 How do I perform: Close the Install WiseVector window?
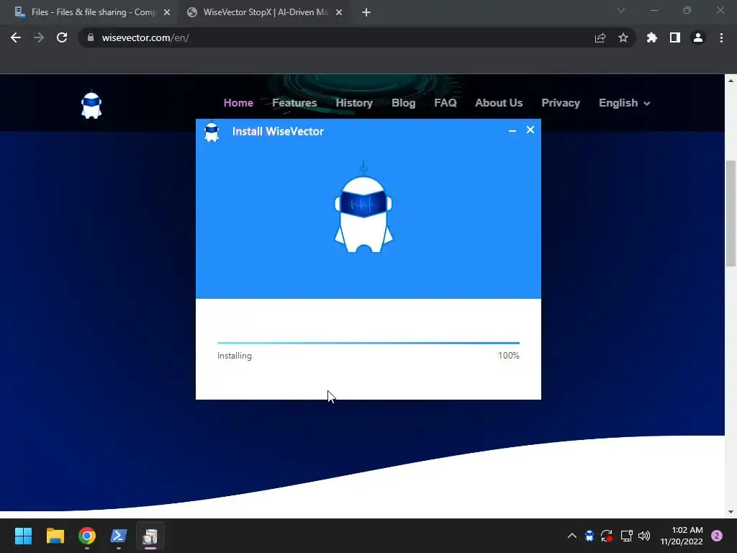(x=530, y=130)
